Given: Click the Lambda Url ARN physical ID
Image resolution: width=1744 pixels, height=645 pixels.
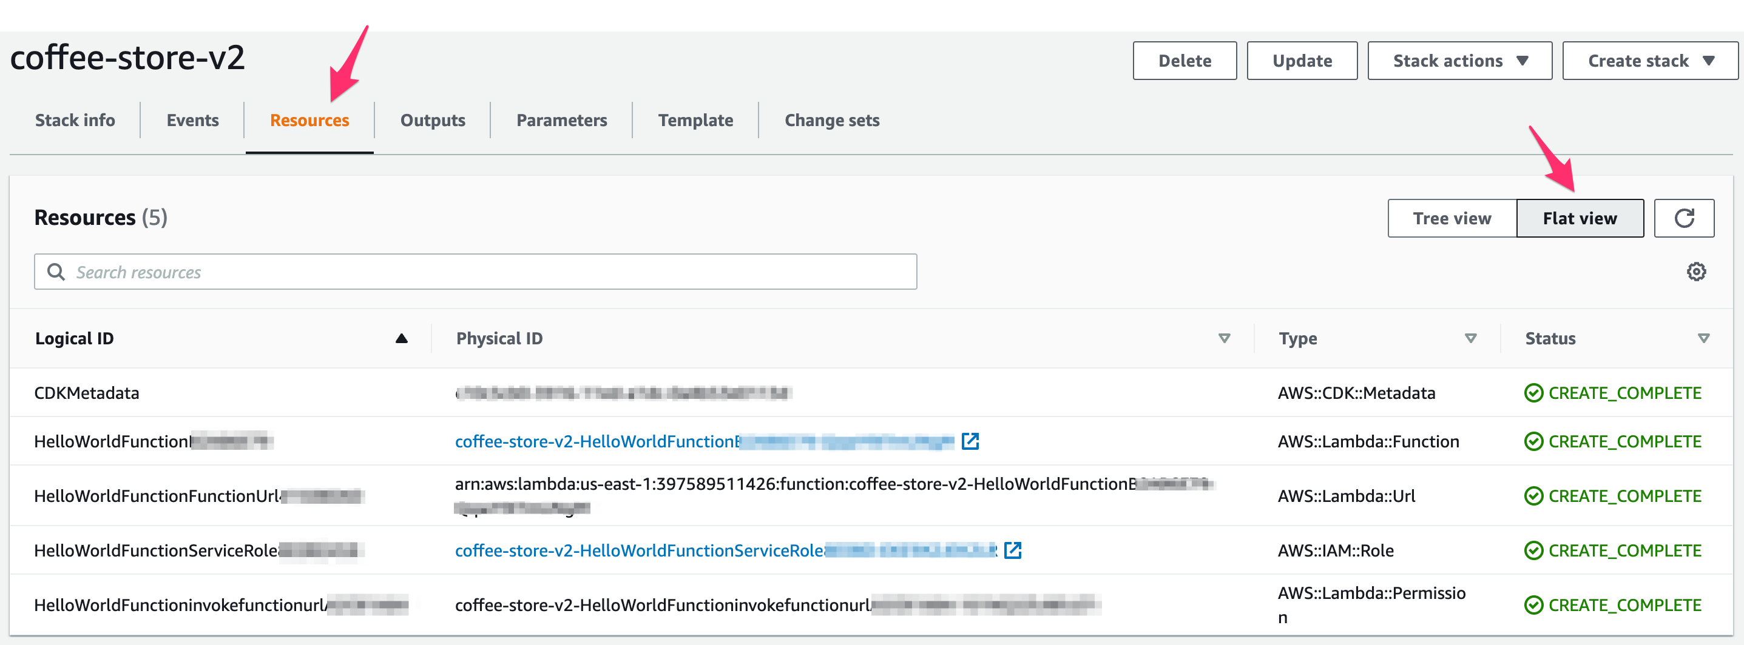Looking at the screenshot, I should (835, 496).
